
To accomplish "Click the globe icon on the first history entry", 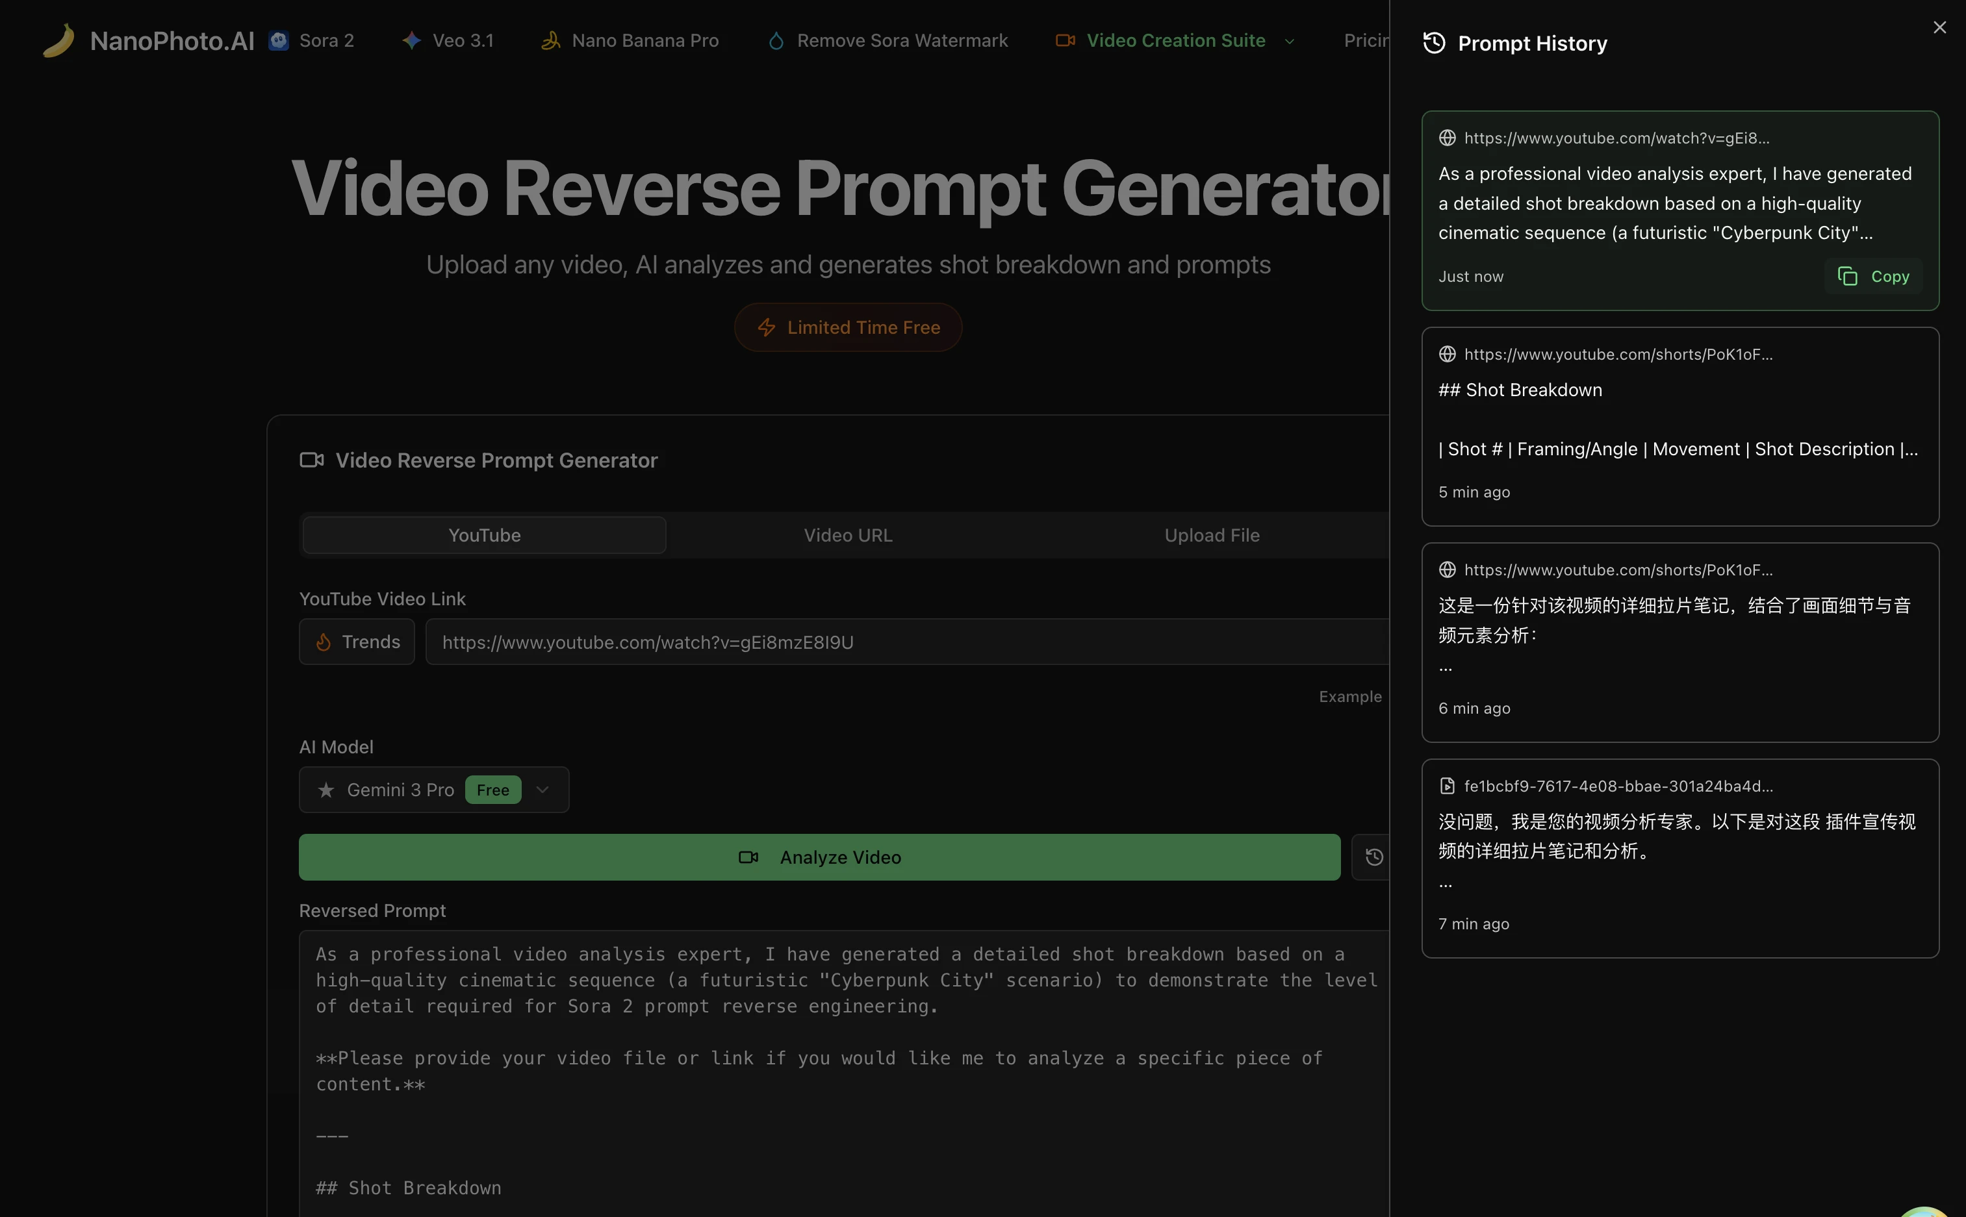I will (1447, 138).
